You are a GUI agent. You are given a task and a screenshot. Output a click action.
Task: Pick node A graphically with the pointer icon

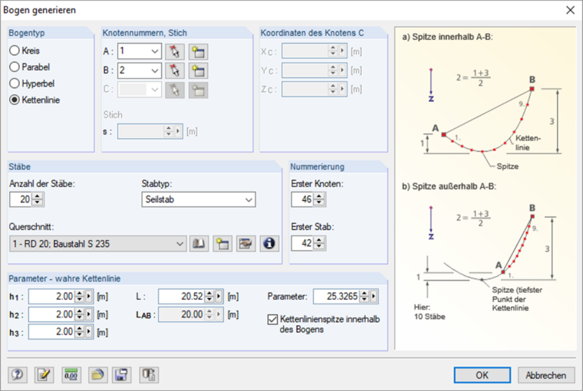pyautogui.click(x=174, y=51)
